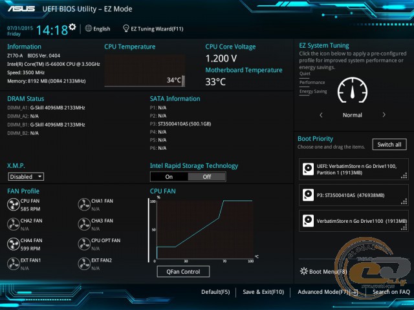Viewport: 414px width, 310px height.
Task: Select P3: ST3500410AS (476938MB) boot item
Action: pos(354,195)
